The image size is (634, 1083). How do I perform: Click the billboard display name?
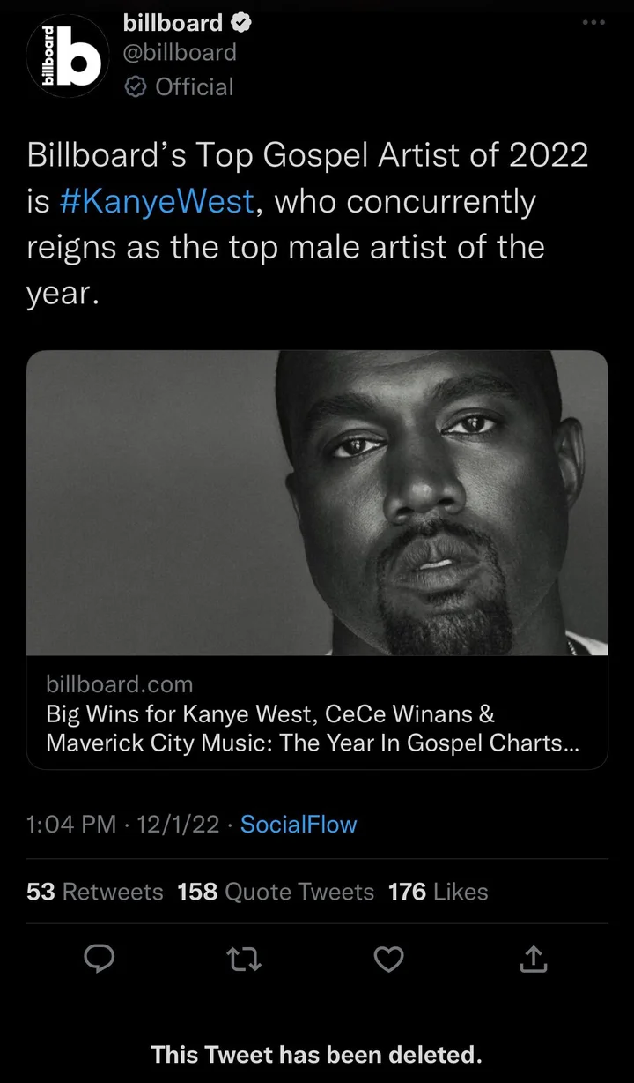point(173,23)
